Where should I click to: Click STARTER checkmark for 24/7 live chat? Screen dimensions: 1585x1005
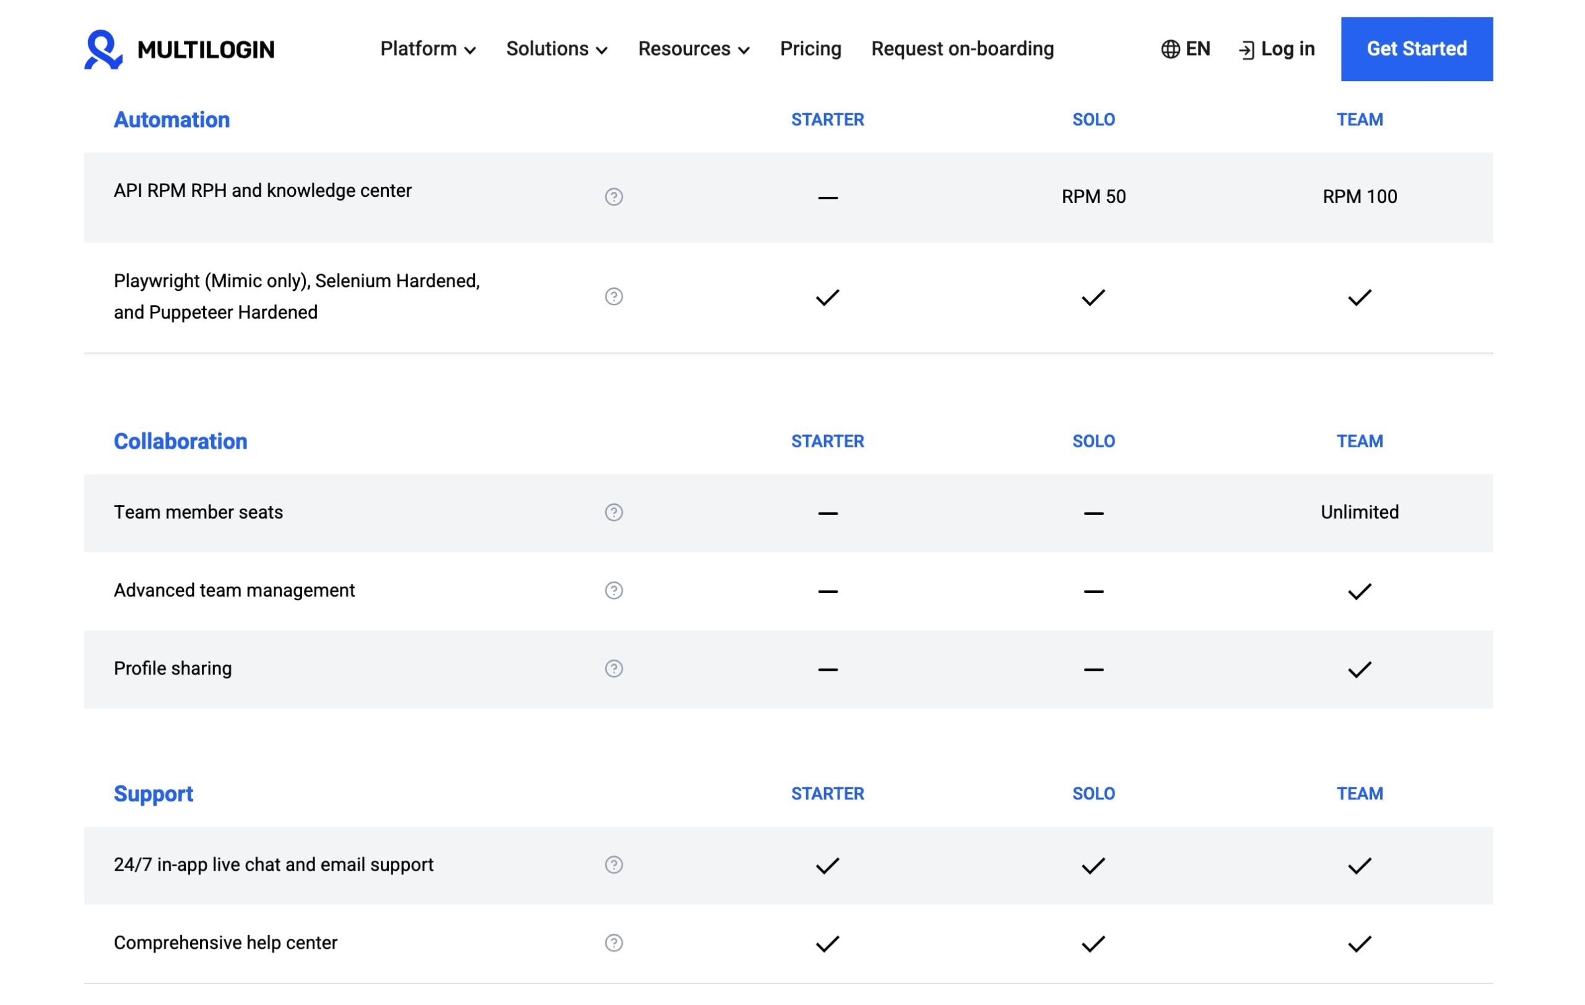827,866
